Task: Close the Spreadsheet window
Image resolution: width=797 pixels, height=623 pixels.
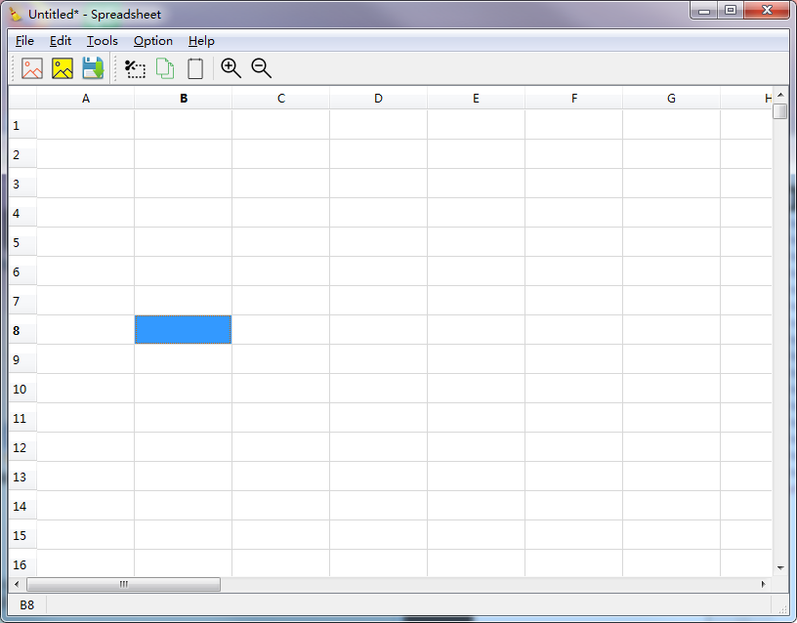Action: click(767, 10)
